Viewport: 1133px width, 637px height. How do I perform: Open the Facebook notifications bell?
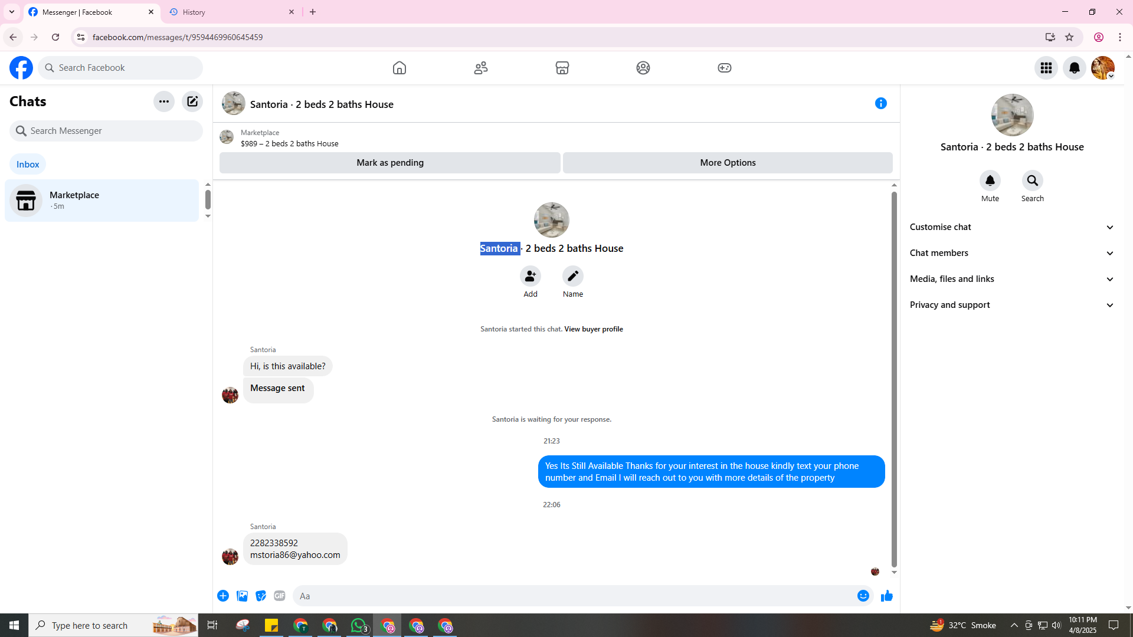[1074, 68]
